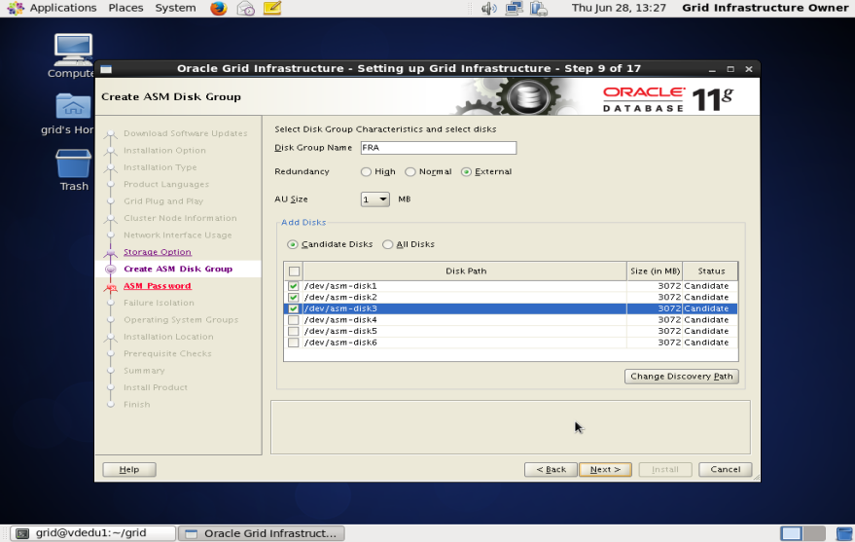Click the Cancel button
The height and width of the screenshot is (542, 855).
tap(726, 469)
